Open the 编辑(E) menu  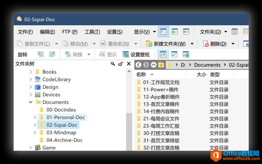(x=48, y=32)
